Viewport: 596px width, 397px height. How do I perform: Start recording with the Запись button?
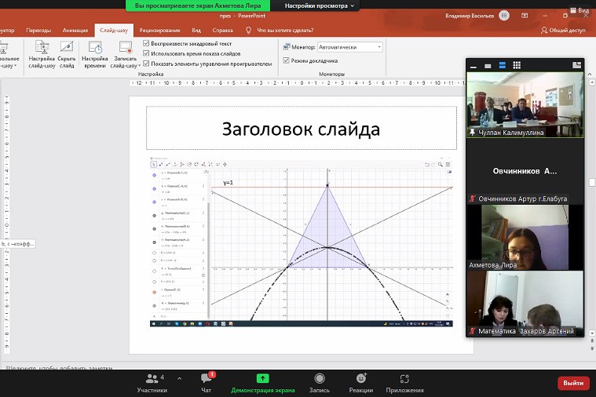320,382
